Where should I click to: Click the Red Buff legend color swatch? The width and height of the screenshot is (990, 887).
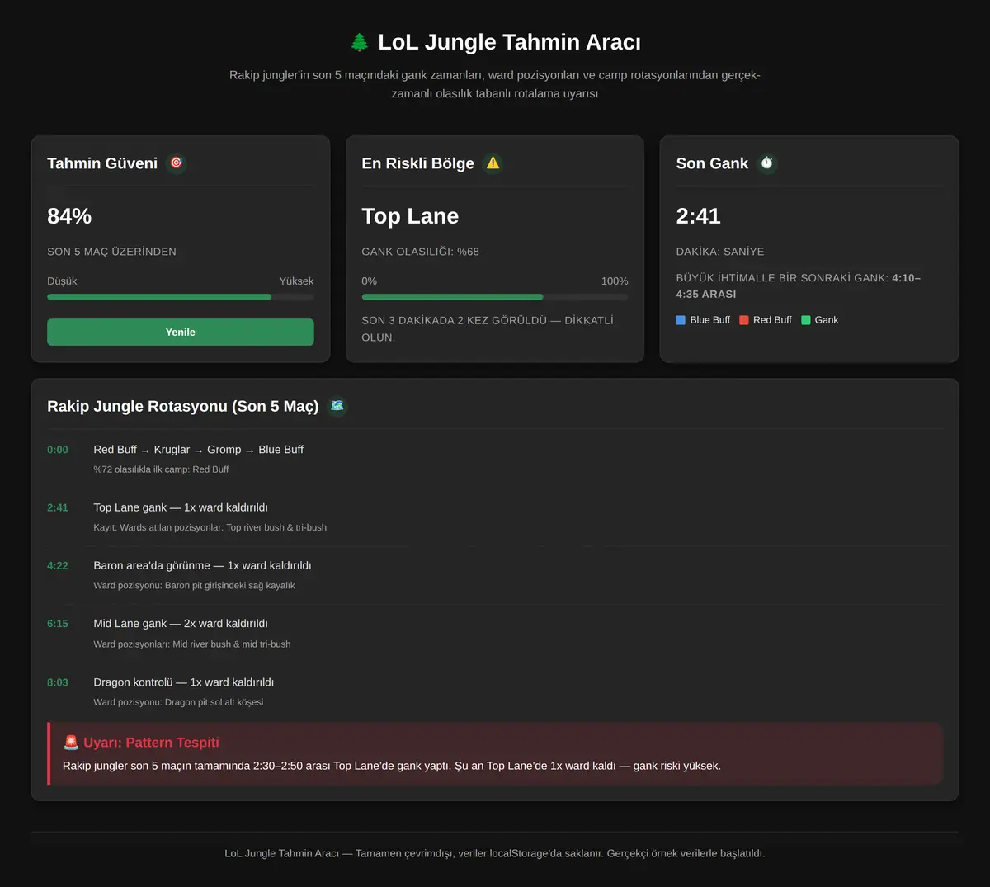744,320
